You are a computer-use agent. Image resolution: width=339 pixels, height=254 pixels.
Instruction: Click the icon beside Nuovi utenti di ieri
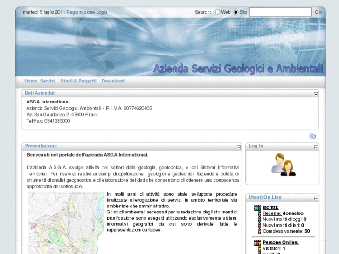coord(259,226)
